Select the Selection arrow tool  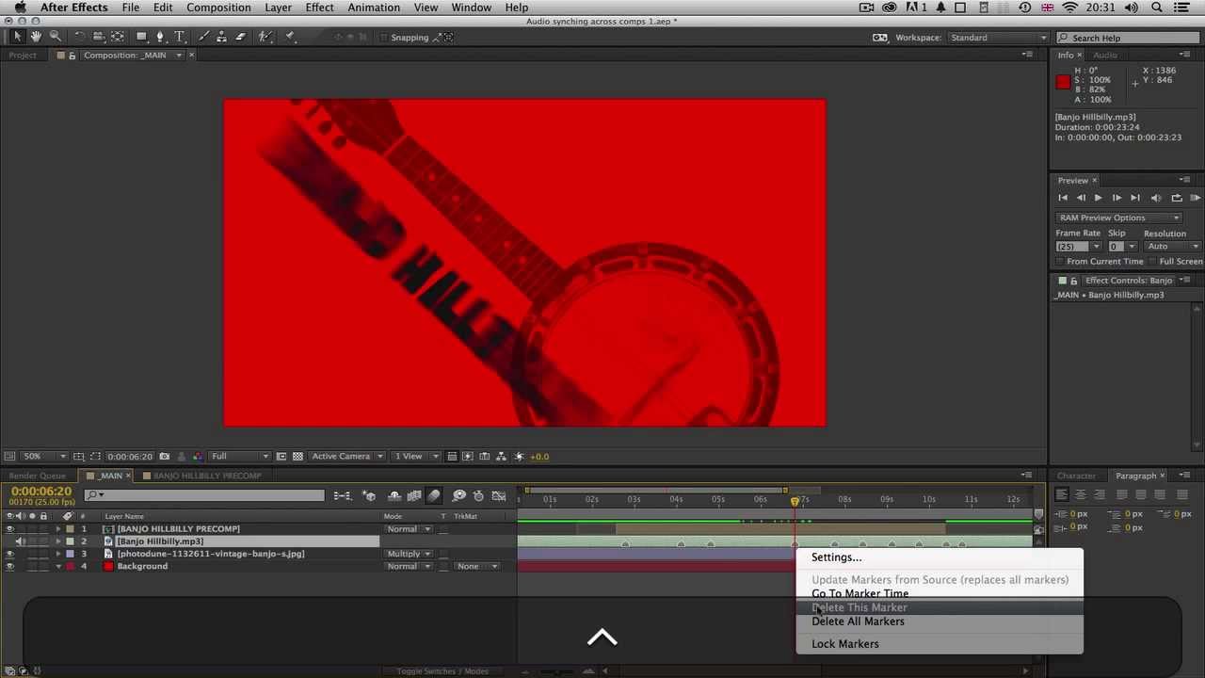pos(17,37)
